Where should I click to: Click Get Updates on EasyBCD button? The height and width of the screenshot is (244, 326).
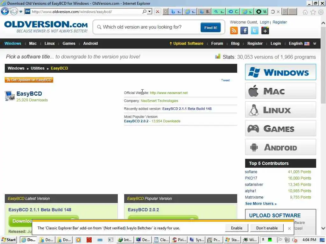point(29,80)
